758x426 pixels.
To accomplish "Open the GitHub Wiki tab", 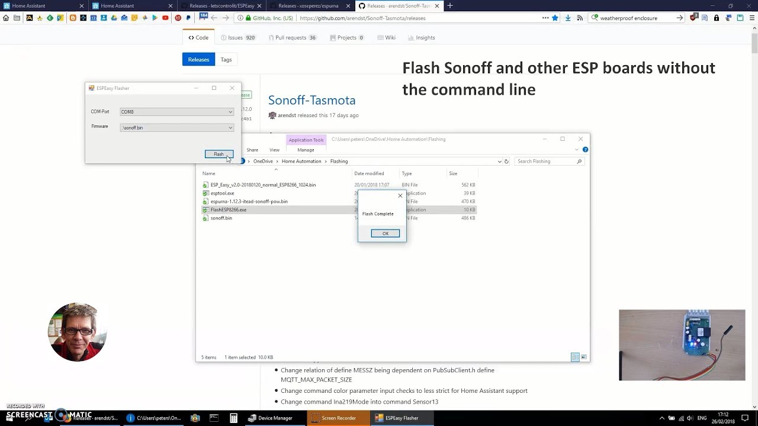I will [x=386, y=37].
